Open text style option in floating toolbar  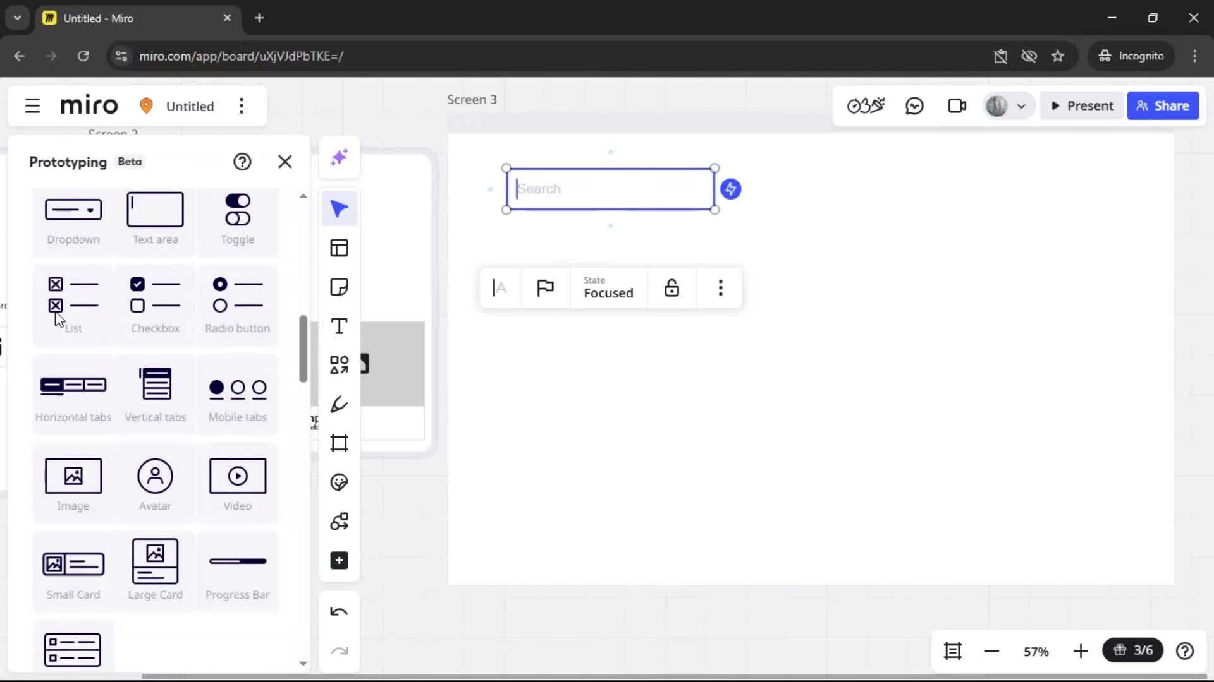point(500,288)
